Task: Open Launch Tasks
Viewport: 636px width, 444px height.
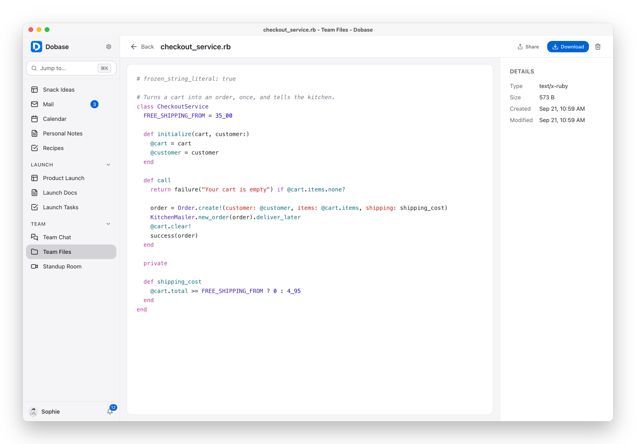Action: pyautogui.click(x=71, y=207)
